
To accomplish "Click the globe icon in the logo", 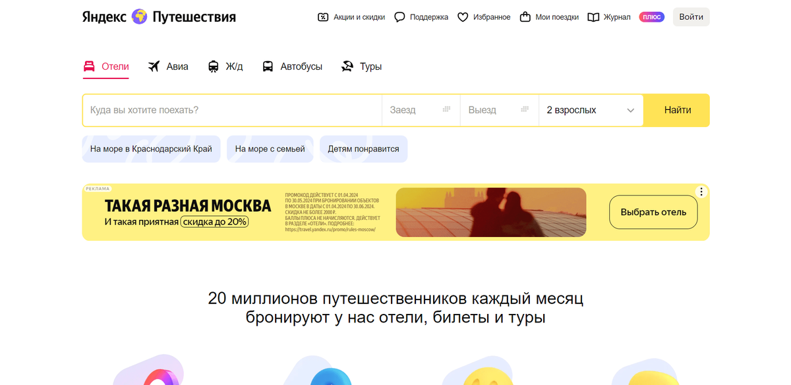I will click(x=140, y=16).
